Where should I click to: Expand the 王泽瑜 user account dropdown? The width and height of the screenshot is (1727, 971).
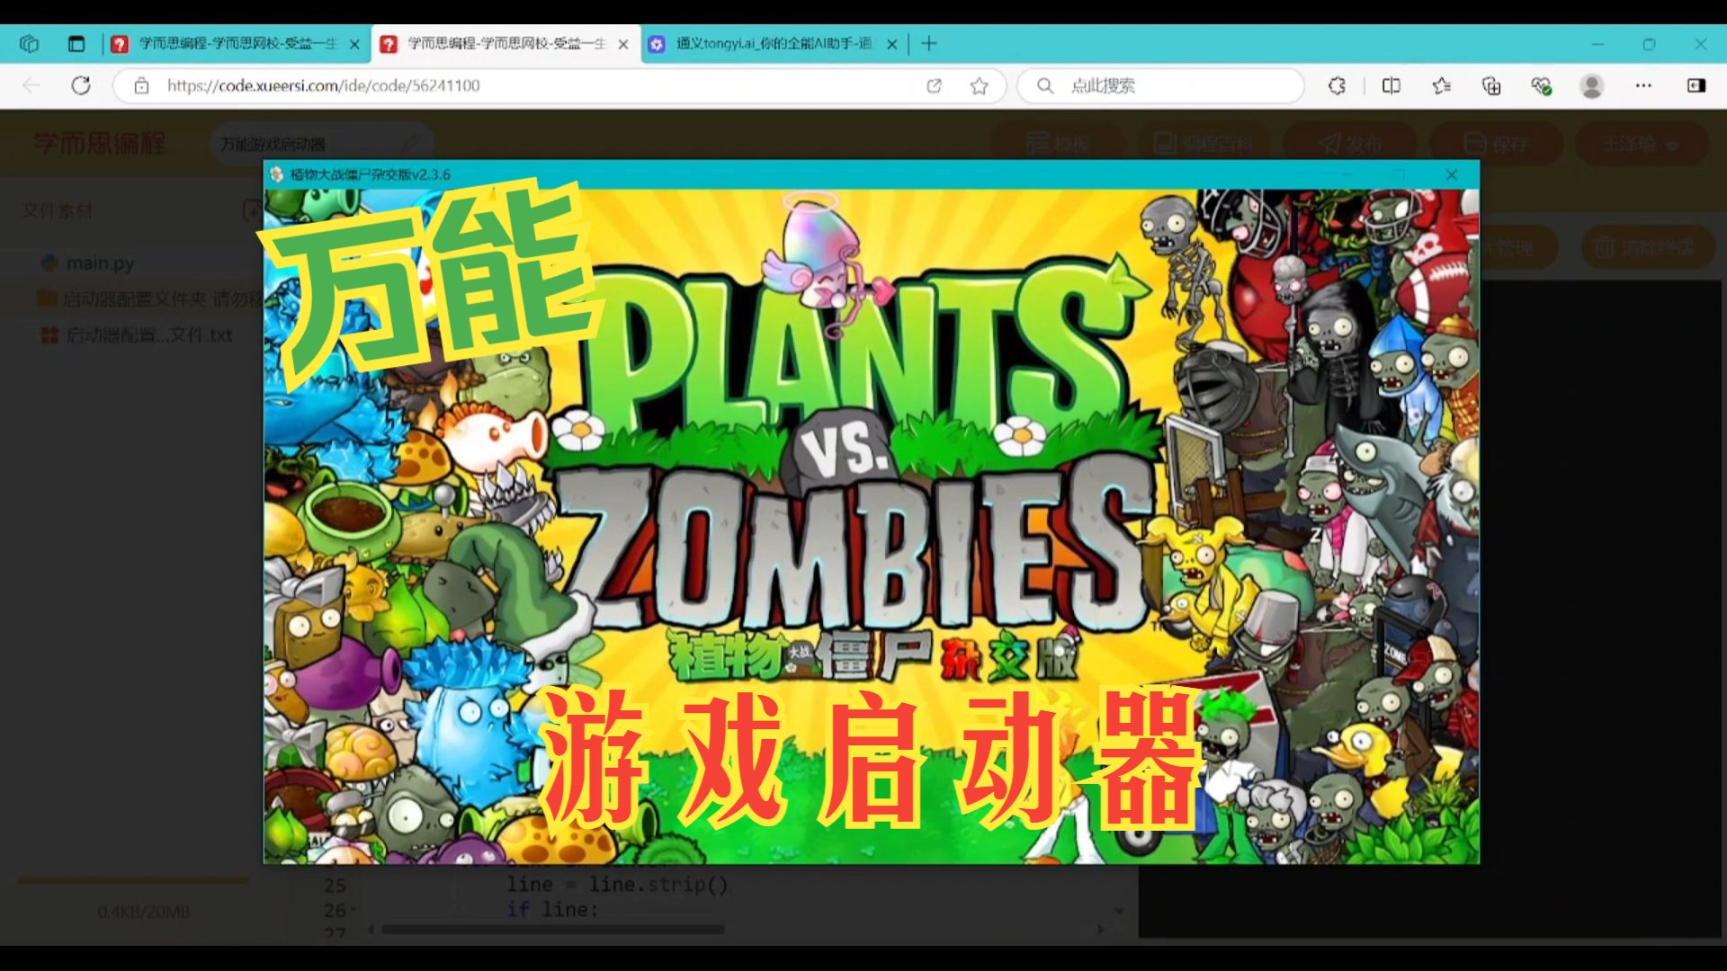pyautogui.click(x=1640, y=144)
